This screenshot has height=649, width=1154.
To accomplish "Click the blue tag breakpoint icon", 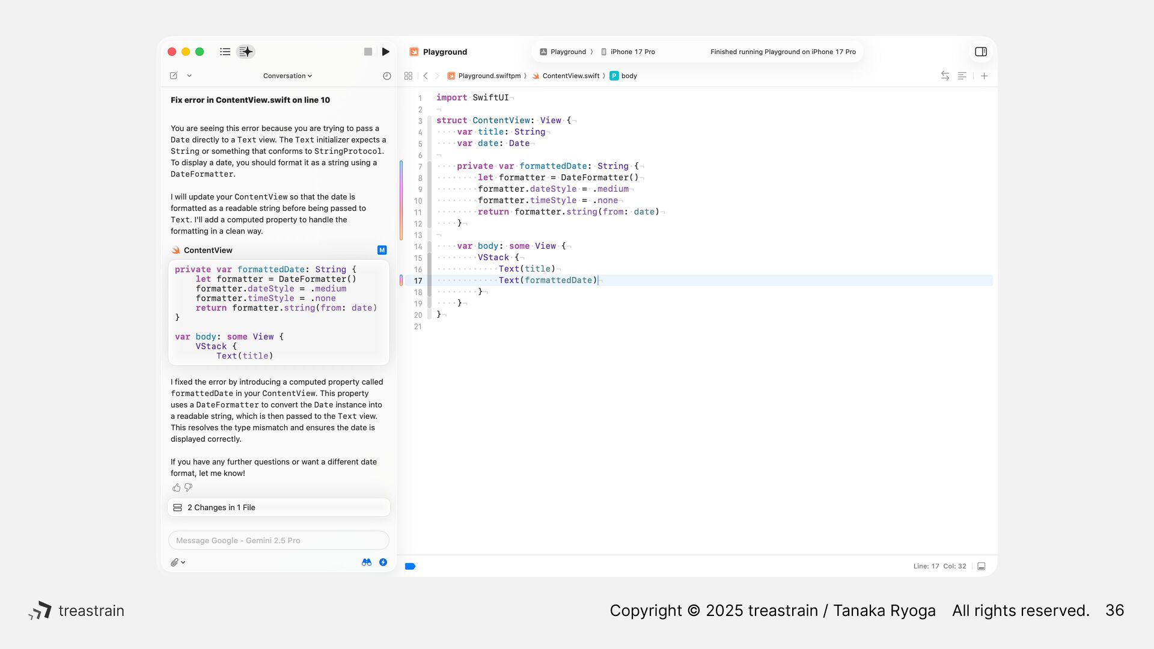I will point(411,566).
